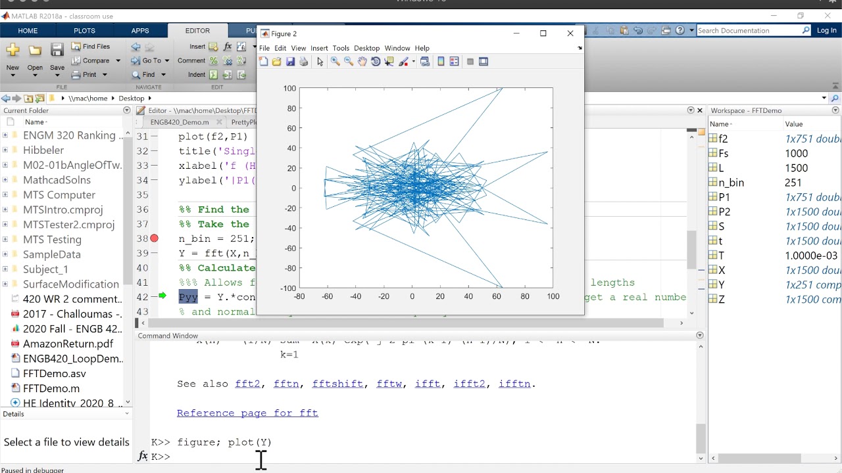Select FFTDemo.m in Current Folder
Screen dimensions: 842x473
51,388
